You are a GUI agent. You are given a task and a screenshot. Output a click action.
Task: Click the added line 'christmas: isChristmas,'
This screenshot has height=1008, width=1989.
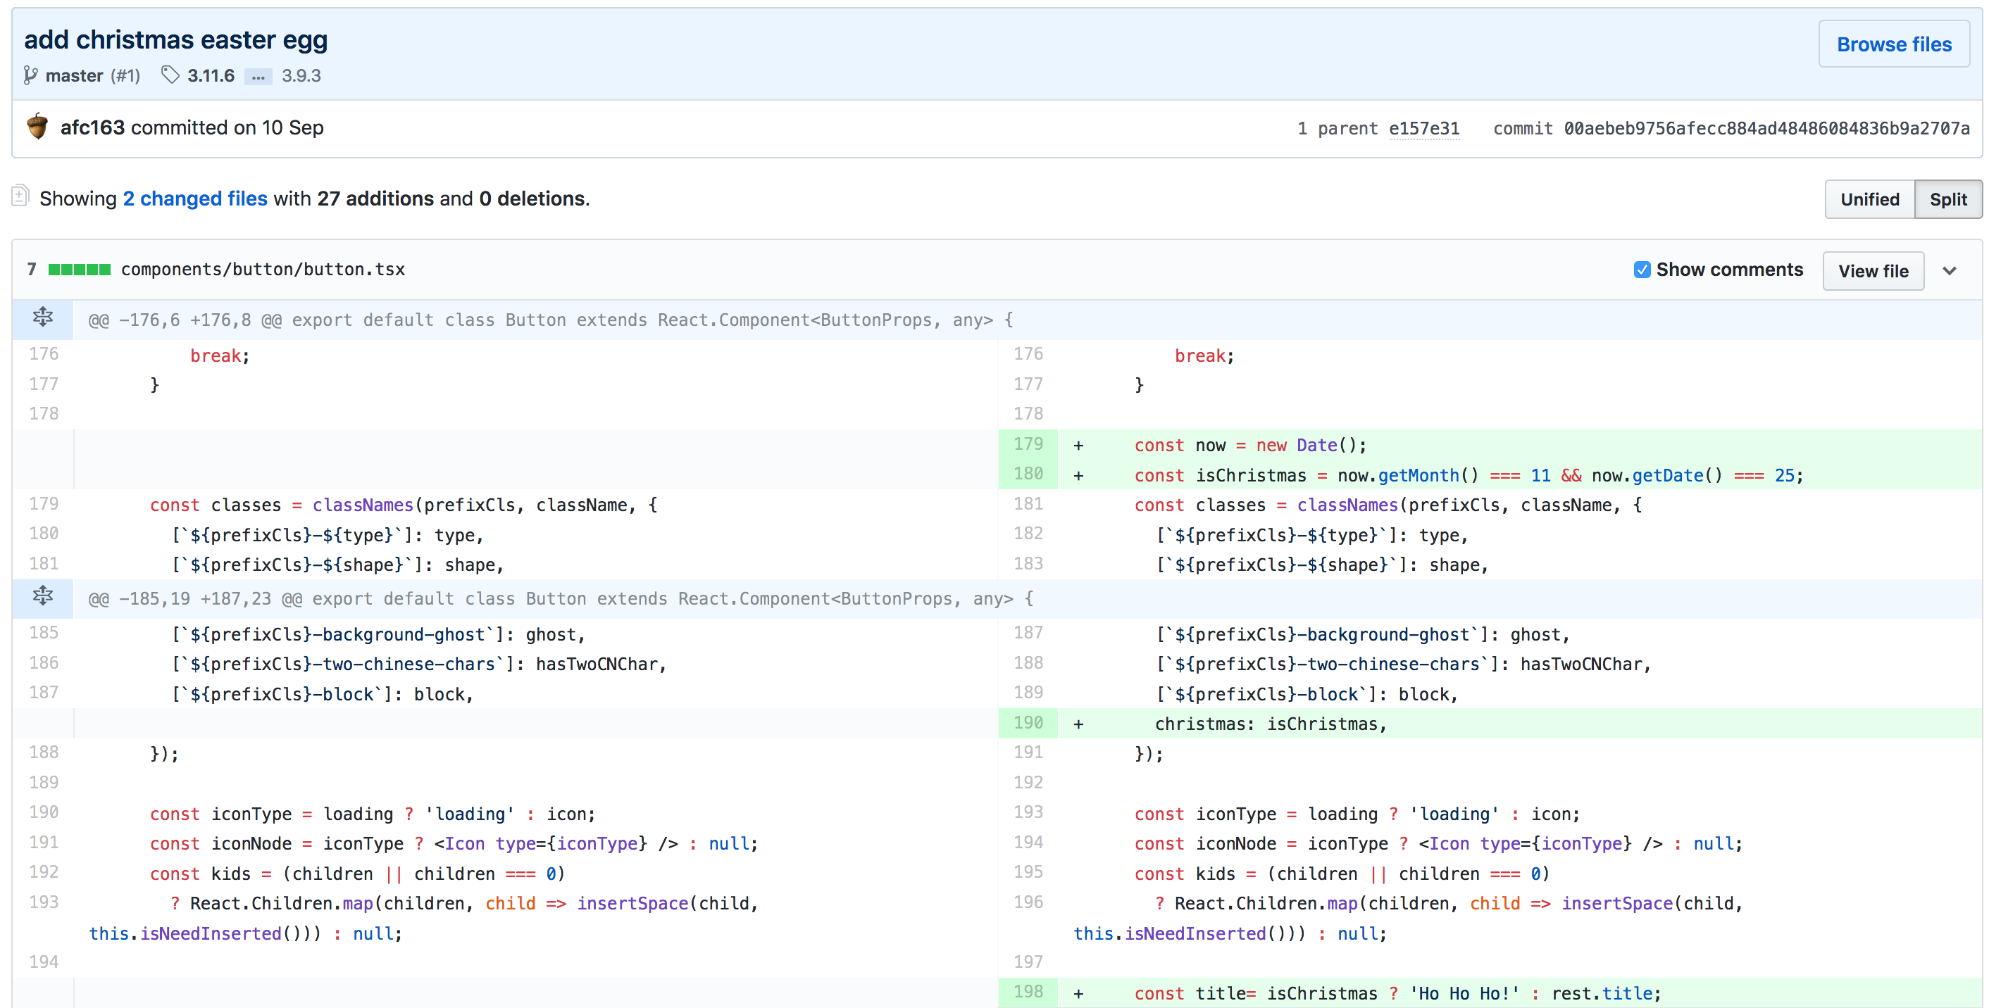click(x=1270, y=724)
